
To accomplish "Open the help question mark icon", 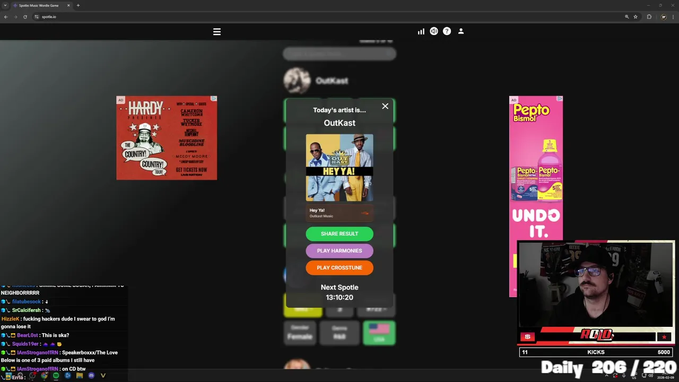I will click(447, 31).
